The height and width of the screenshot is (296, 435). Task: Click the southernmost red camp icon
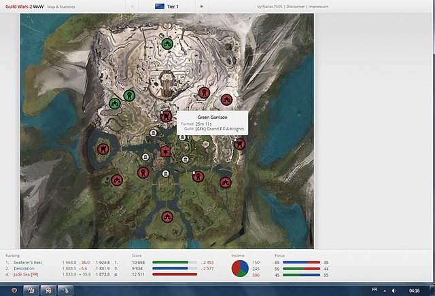(x=167, y=217)
